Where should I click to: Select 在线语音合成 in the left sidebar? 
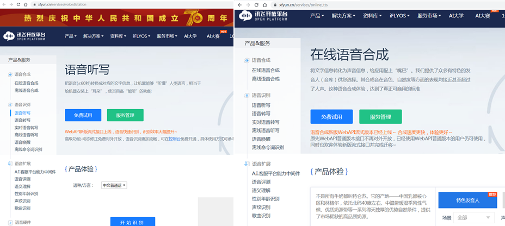pyautogui.click(x=27, y=83)
